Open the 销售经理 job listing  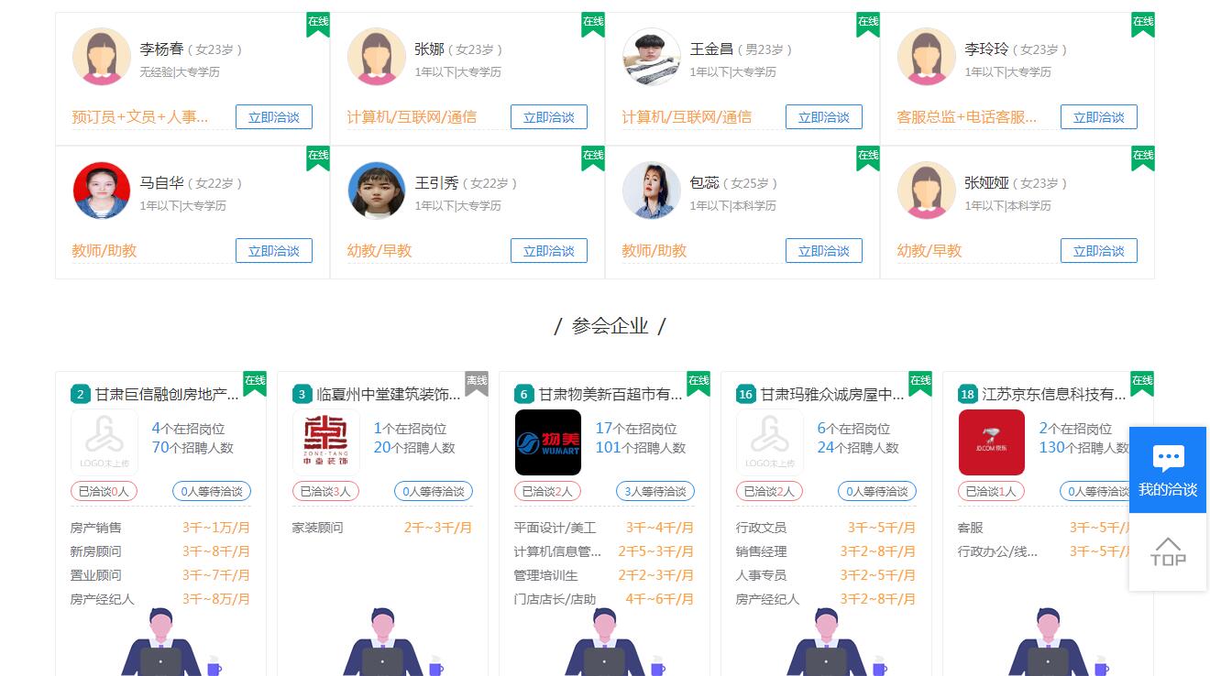(761, 551)
